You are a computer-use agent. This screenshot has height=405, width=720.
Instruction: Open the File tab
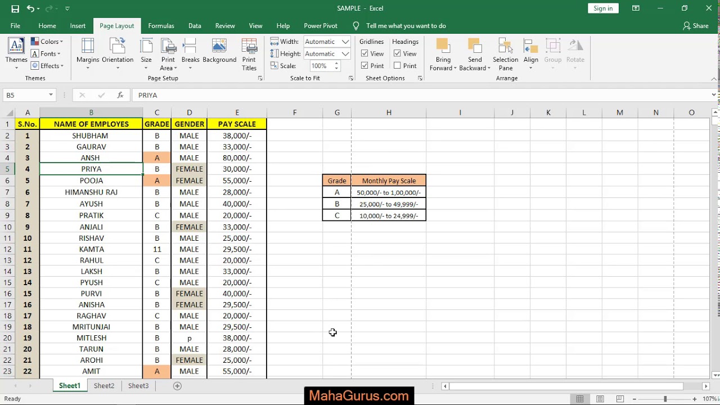[x=15, y=26]
